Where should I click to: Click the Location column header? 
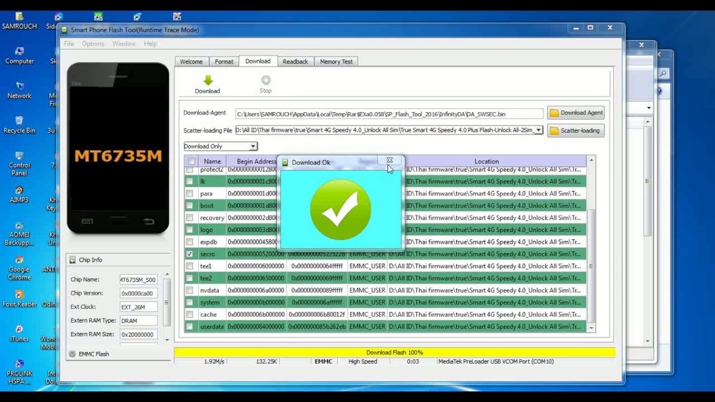pyautogui.click(x=487, y=161)
